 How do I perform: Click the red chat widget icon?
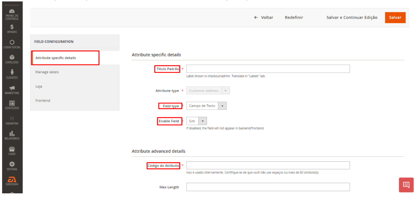point(406,185)
